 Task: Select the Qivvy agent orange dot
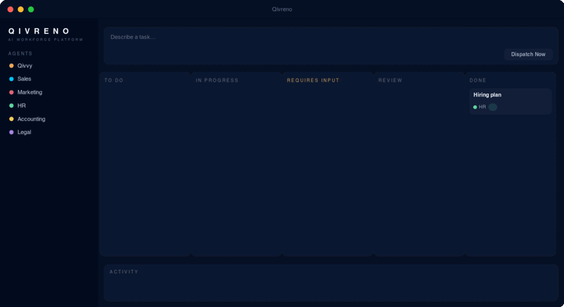(x=11, y=66)
